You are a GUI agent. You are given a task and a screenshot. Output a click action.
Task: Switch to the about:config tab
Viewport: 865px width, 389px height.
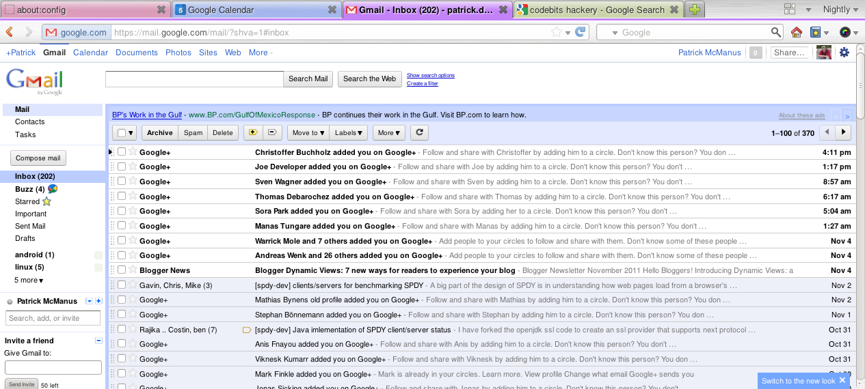pos(85,10)
